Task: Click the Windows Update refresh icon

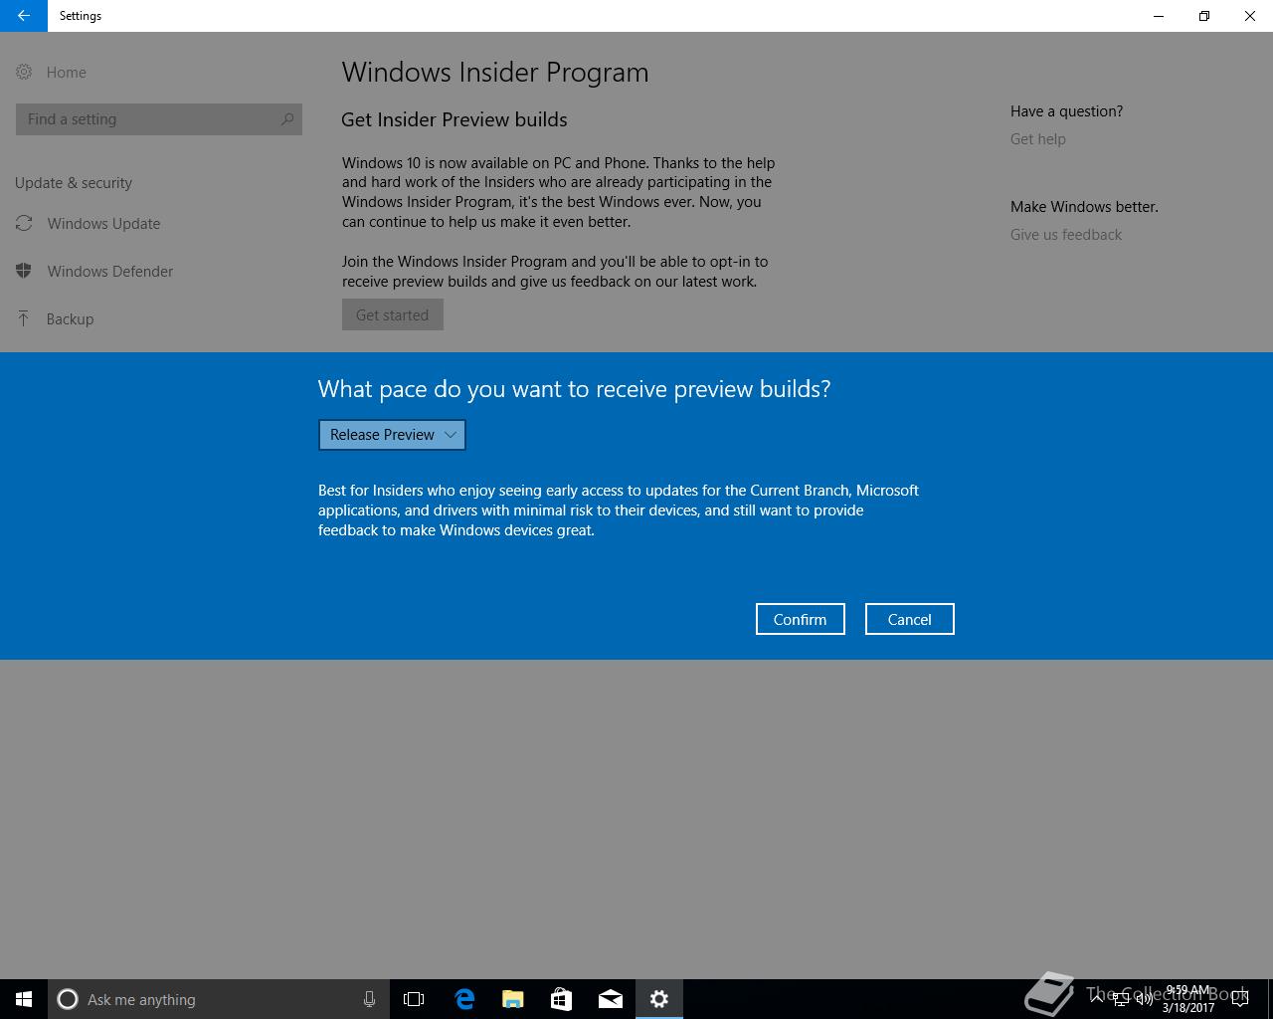Action: [x=24, y=223]
